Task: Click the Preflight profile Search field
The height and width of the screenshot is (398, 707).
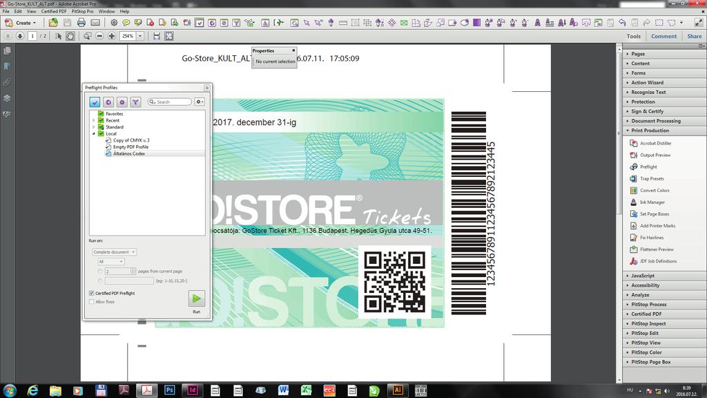Action: [x=170, y=102]
